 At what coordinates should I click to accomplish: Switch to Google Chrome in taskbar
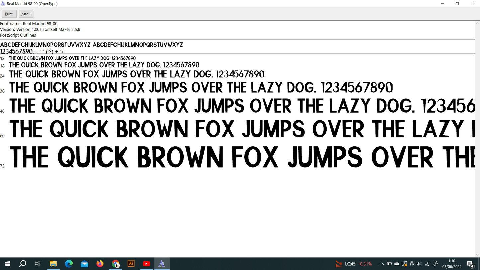(116, 264)
